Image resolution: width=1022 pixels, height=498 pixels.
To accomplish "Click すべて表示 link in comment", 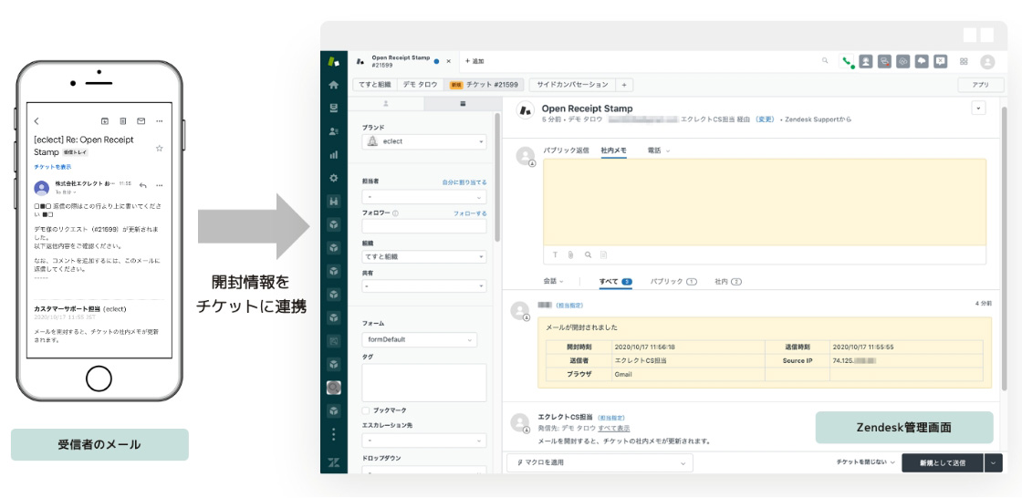I will (x=614, y=429).
